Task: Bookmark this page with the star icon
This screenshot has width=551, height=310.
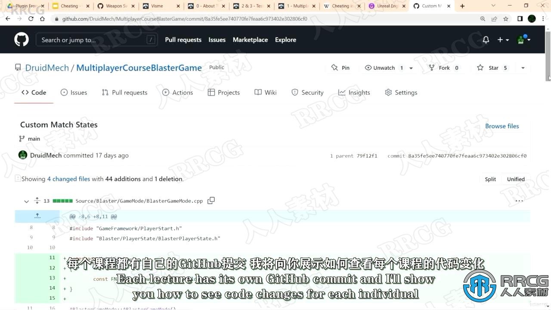Action: (x=506, y=19)
